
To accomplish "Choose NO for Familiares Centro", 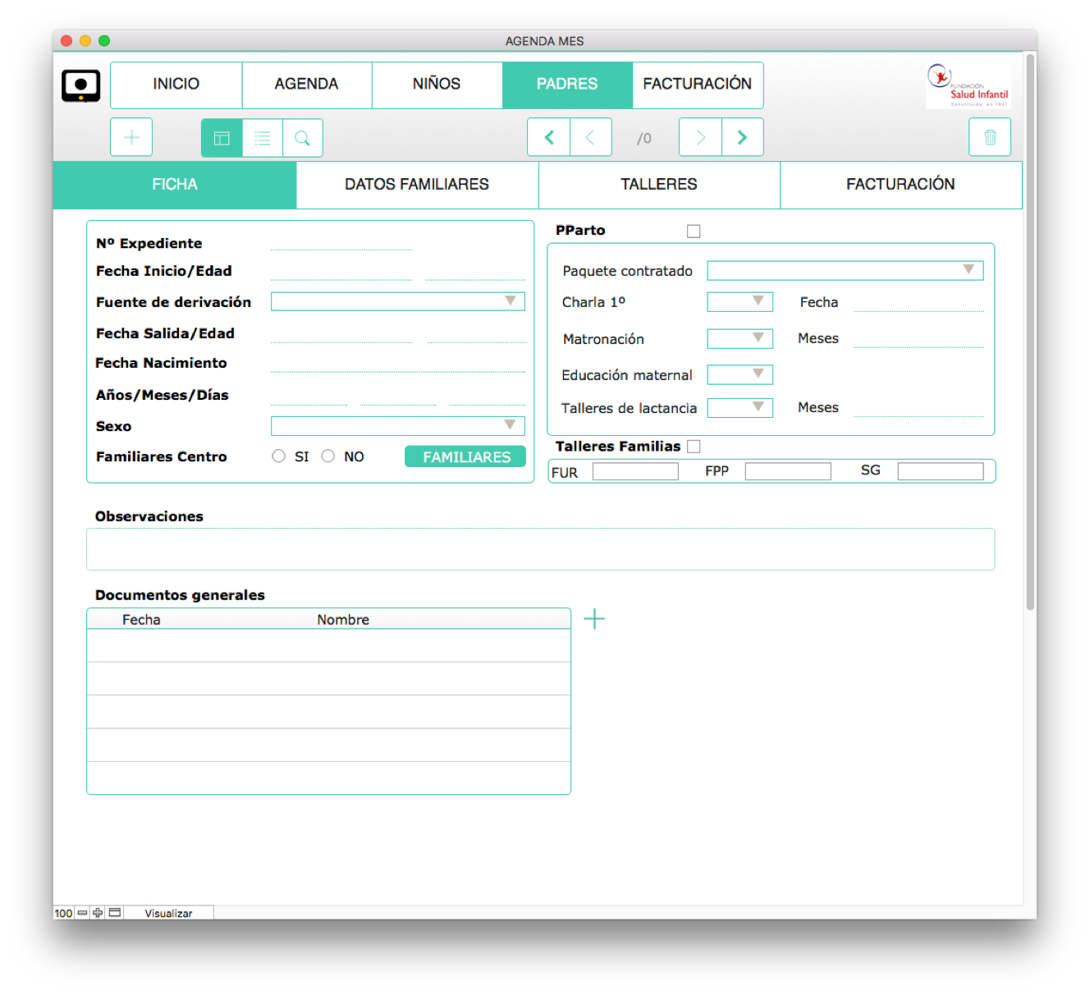I will [x=328, y=456].
